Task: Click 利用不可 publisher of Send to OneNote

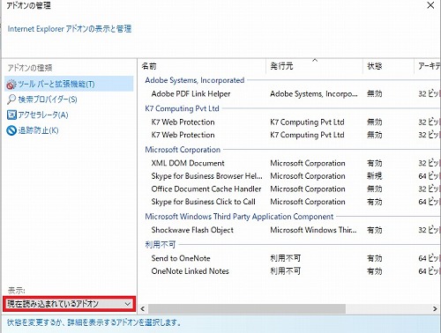Action: (285, 258)
